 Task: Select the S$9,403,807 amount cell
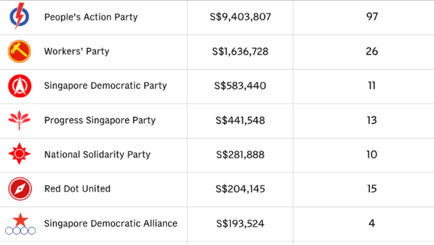[240, 17]
